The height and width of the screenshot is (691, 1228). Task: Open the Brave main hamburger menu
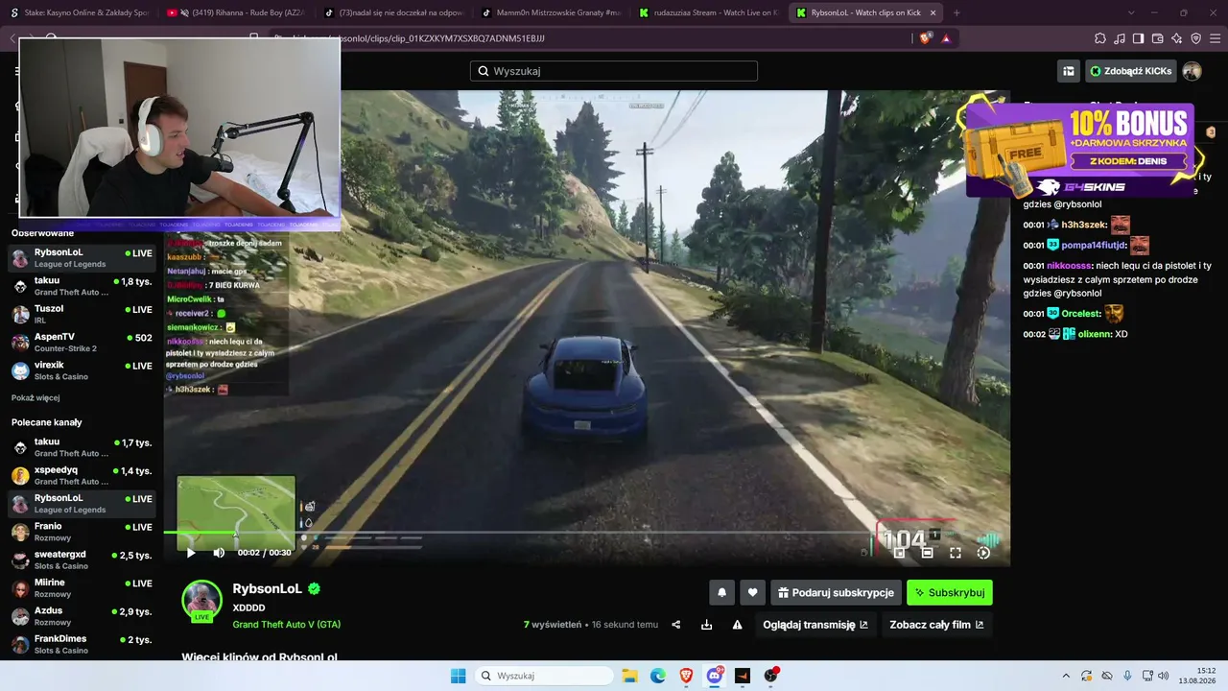click(x=1215, y=38)
